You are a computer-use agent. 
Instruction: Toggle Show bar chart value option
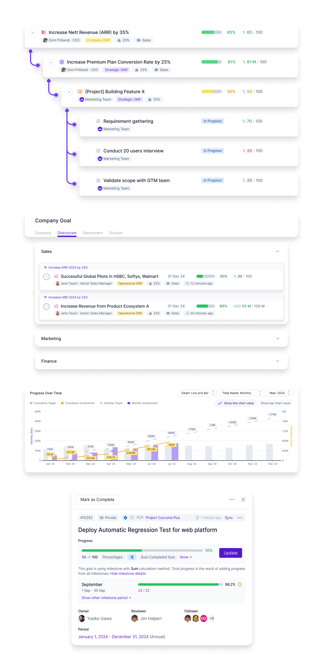click(x=275, y=403)
